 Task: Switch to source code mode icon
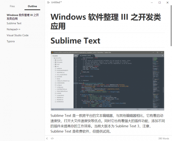click(52, 138)
